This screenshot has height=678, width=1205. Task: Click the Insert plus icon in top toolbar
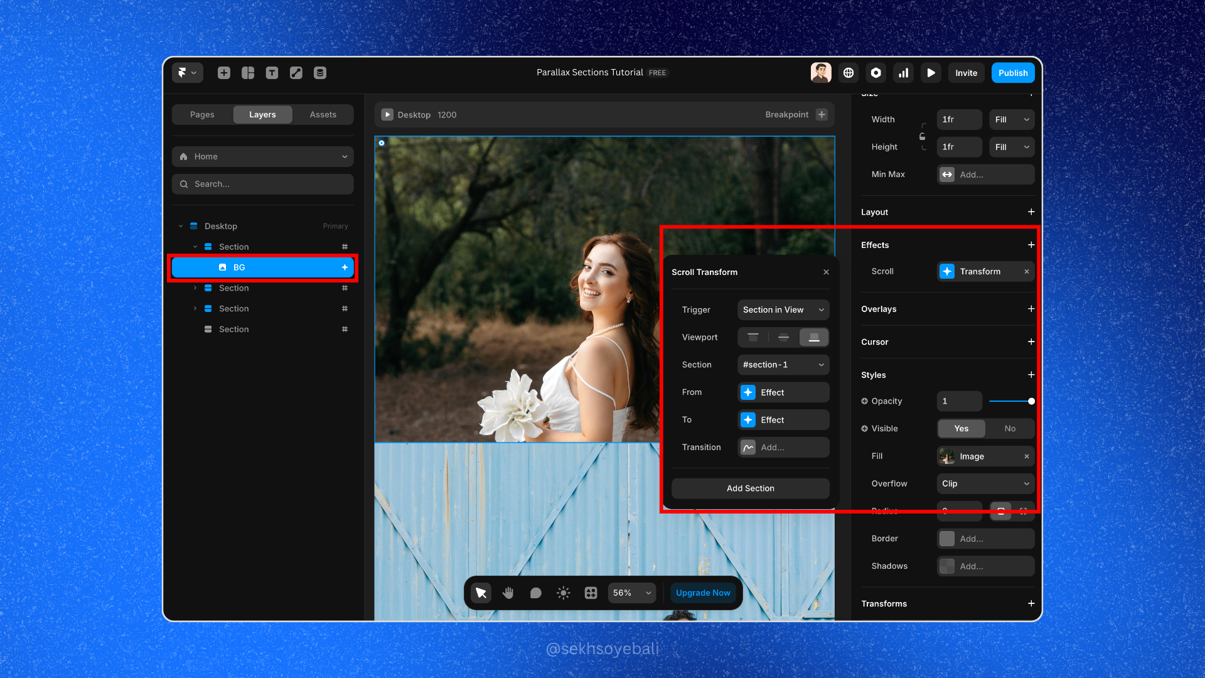click(x=224, y=73)
